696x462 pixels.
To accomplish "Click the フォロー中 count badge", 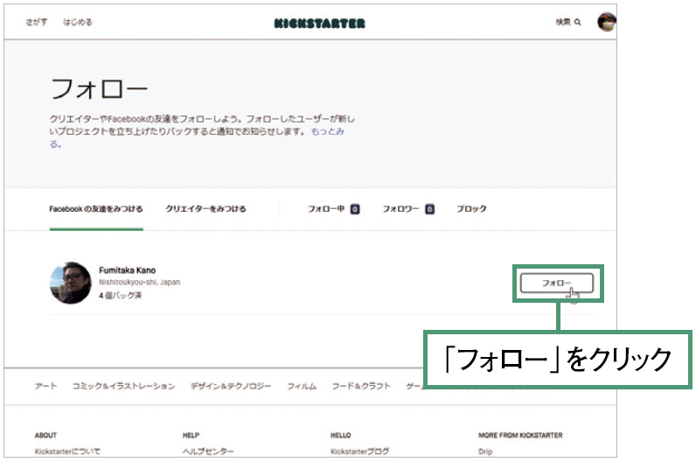I will click(355, 209).
